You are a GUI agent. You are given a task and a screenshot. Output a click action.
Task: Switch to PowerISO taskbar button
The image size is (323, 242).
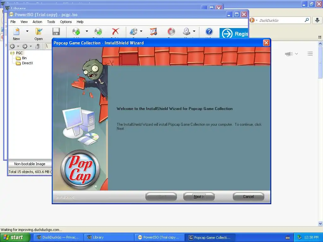click(159, 238)
